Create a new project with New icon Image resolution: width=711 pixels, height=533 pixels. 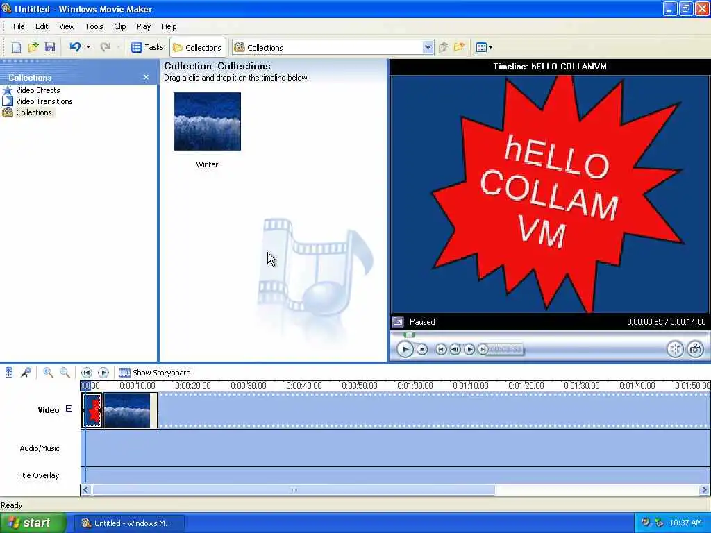point(17,47)
